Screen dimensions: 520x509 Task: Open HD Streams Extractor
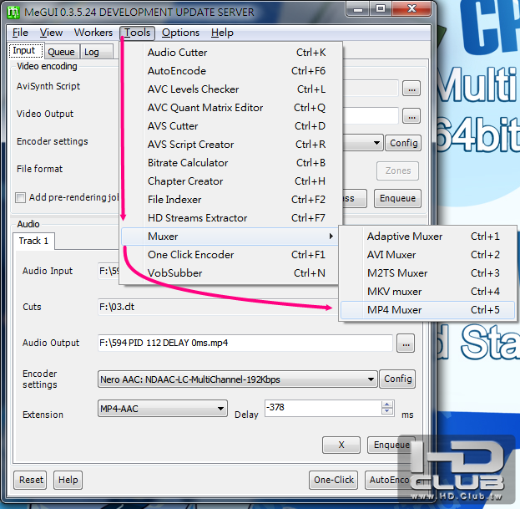(231, 218)
